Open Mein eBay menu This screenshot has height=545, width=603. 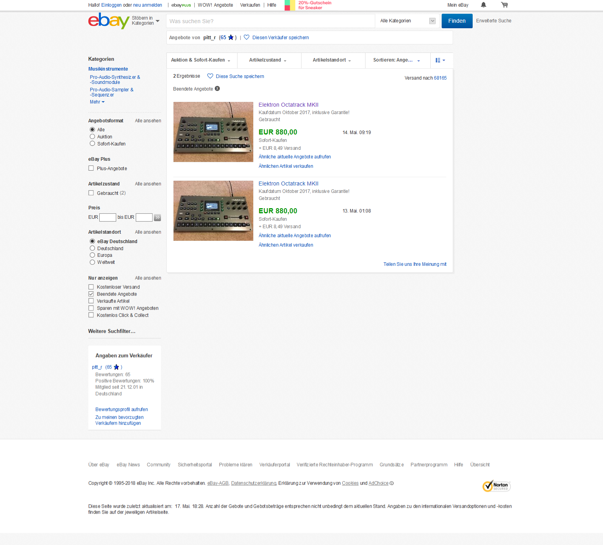click(x=458, y=5)
